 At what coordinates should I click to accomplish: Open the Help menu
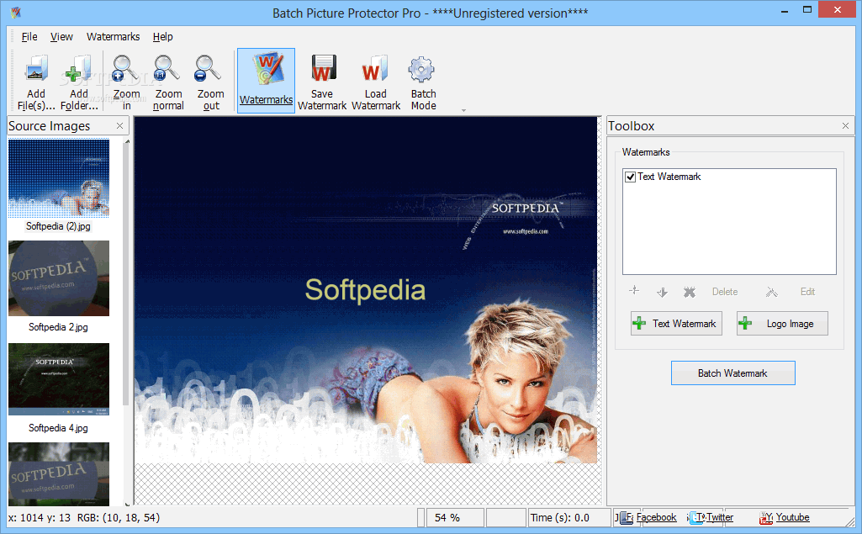pos(162,37)
